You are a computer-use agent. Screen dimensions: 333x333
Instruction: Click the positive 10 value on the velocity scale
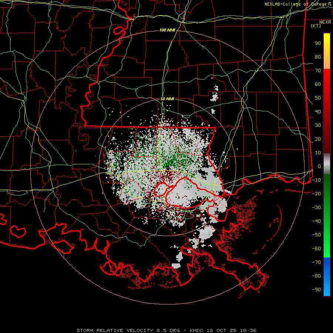(318, 153)
